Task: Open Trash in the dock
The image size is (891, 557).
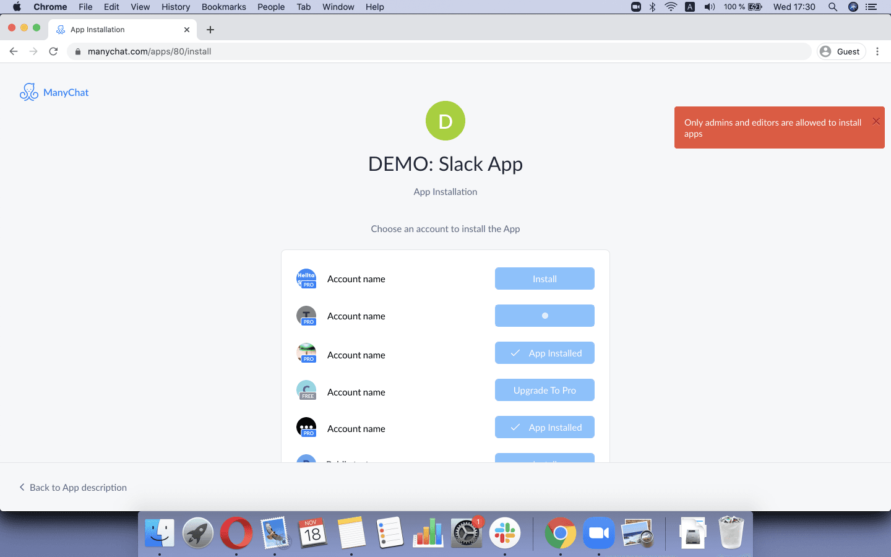Action: coord(731,533)
